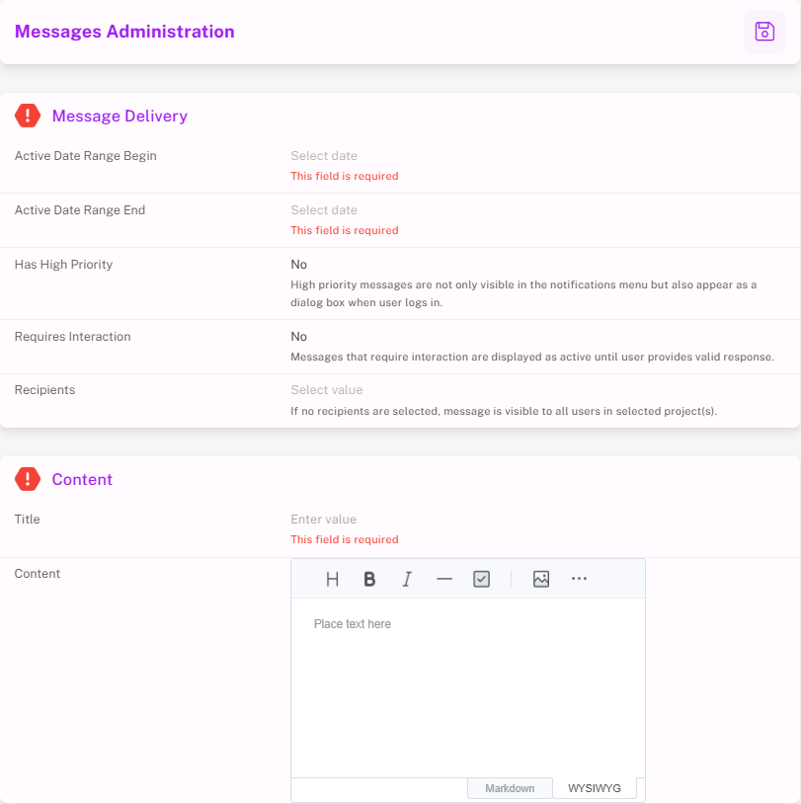Click Message Delivery error warning icon
Viewport: 801px width, 804px height.
[28, 116]
